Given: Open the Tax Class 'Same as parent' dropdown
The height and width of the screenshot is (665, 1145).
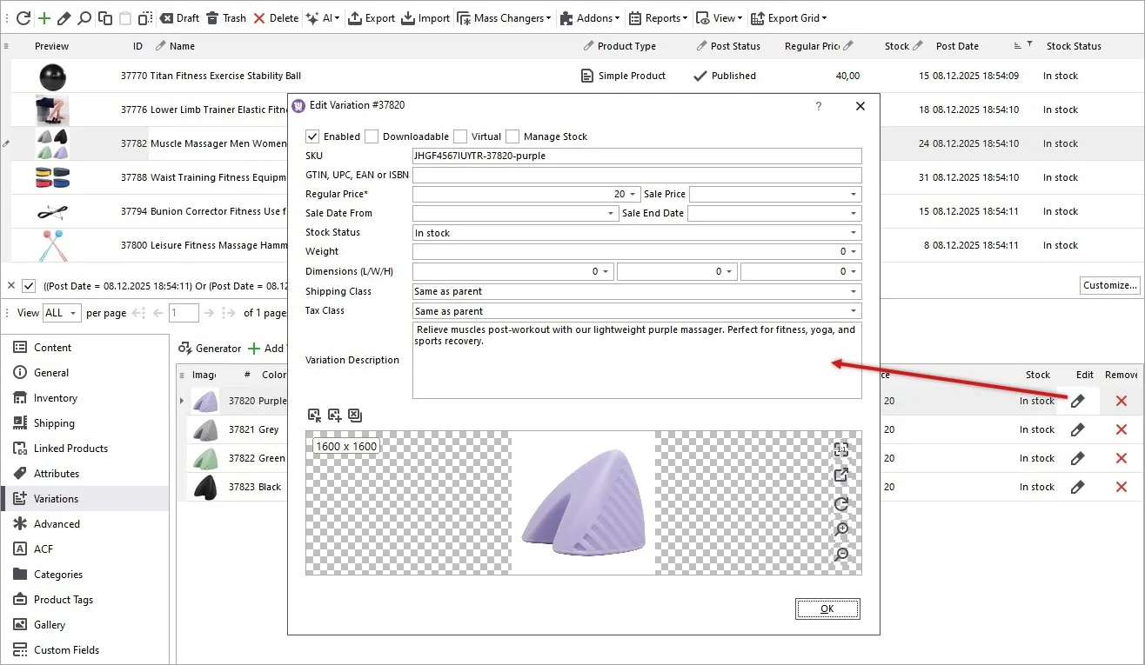Looking at the screenshot, I should (x=854, y=310).
